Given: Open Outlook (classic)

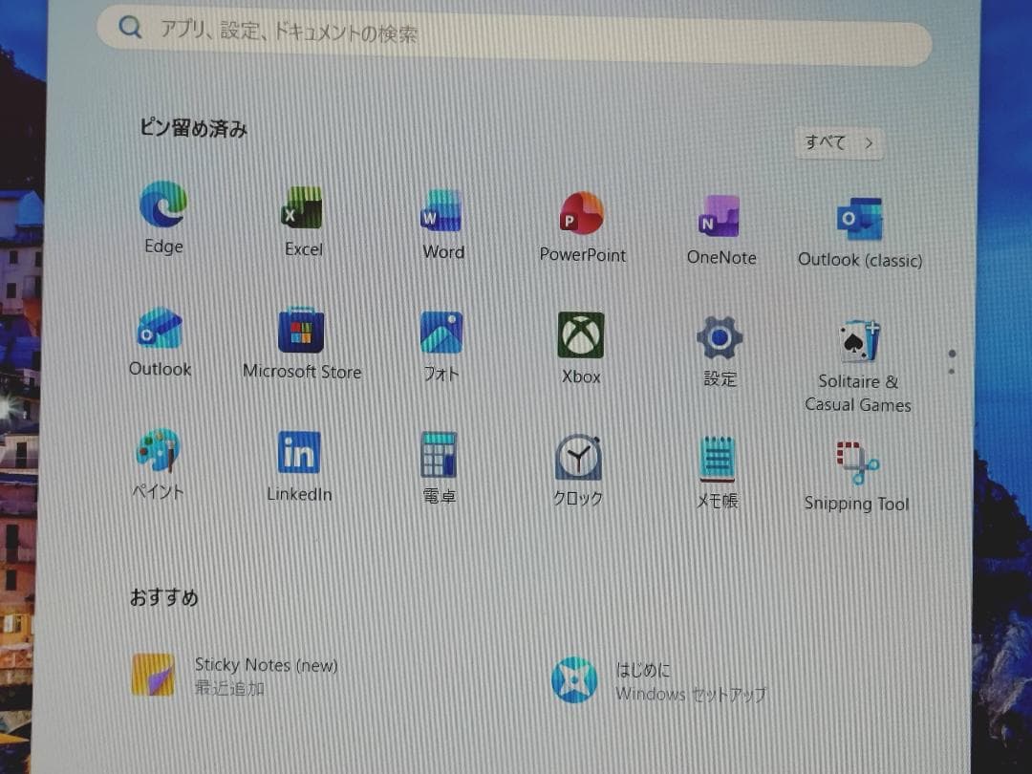Looking at the screenshot, I should pyautogui.click(x=858, y=216).
